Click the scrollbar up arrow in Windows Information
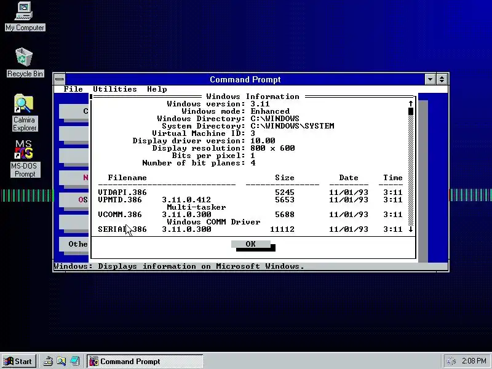The image size is (492, 369). [410, 103]
